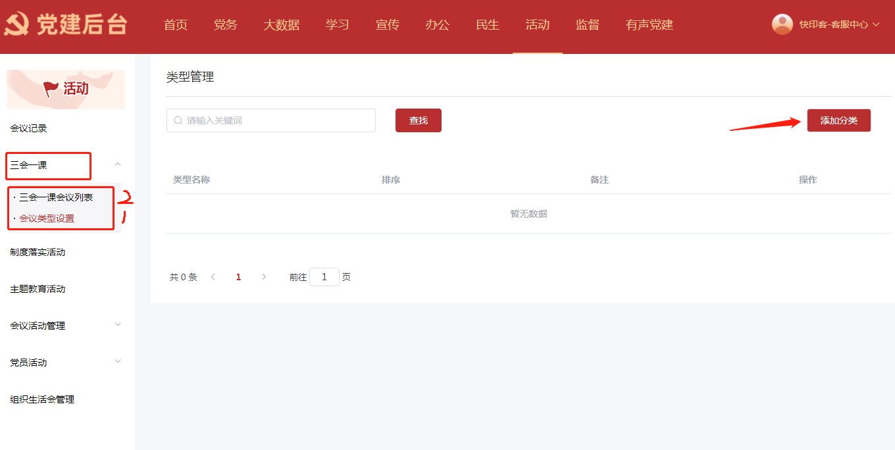Open 三会一课会议列表 in sidebar
Viewport: 895px width, 450px height.
point(56,197)
